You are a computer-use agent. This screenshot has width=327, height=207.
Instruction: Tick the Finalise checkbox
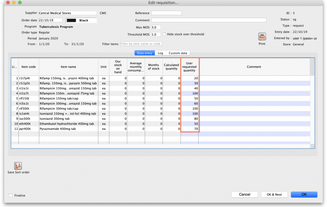click(11, 195)
